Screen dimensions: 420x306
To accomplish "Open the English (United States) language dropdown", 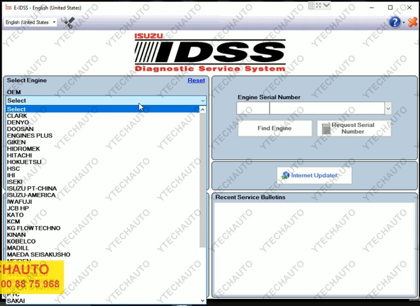I will click(x=31, y=22).
